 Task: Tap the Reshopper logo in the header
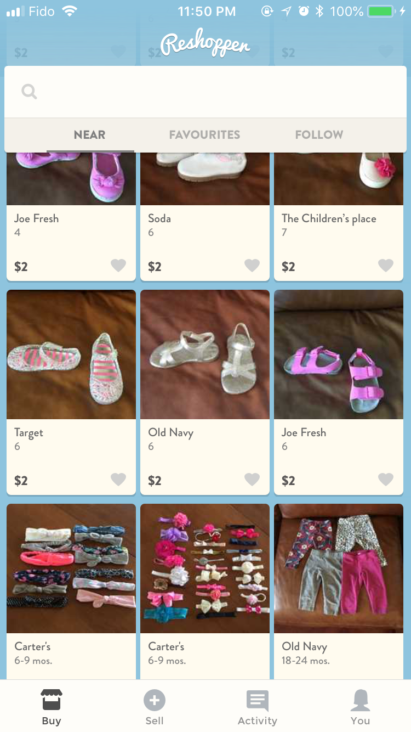tap(205, 44)
